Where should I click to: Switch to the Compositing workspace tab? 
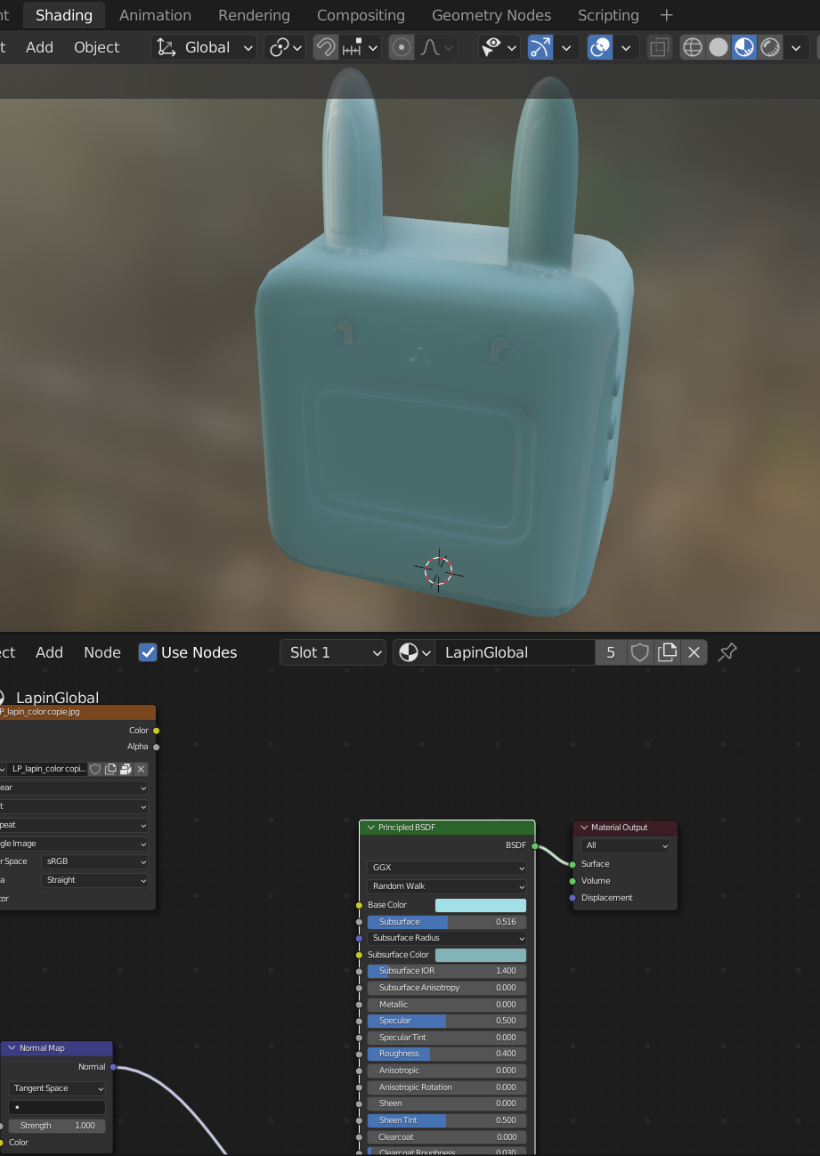click(x=361, y=15)
